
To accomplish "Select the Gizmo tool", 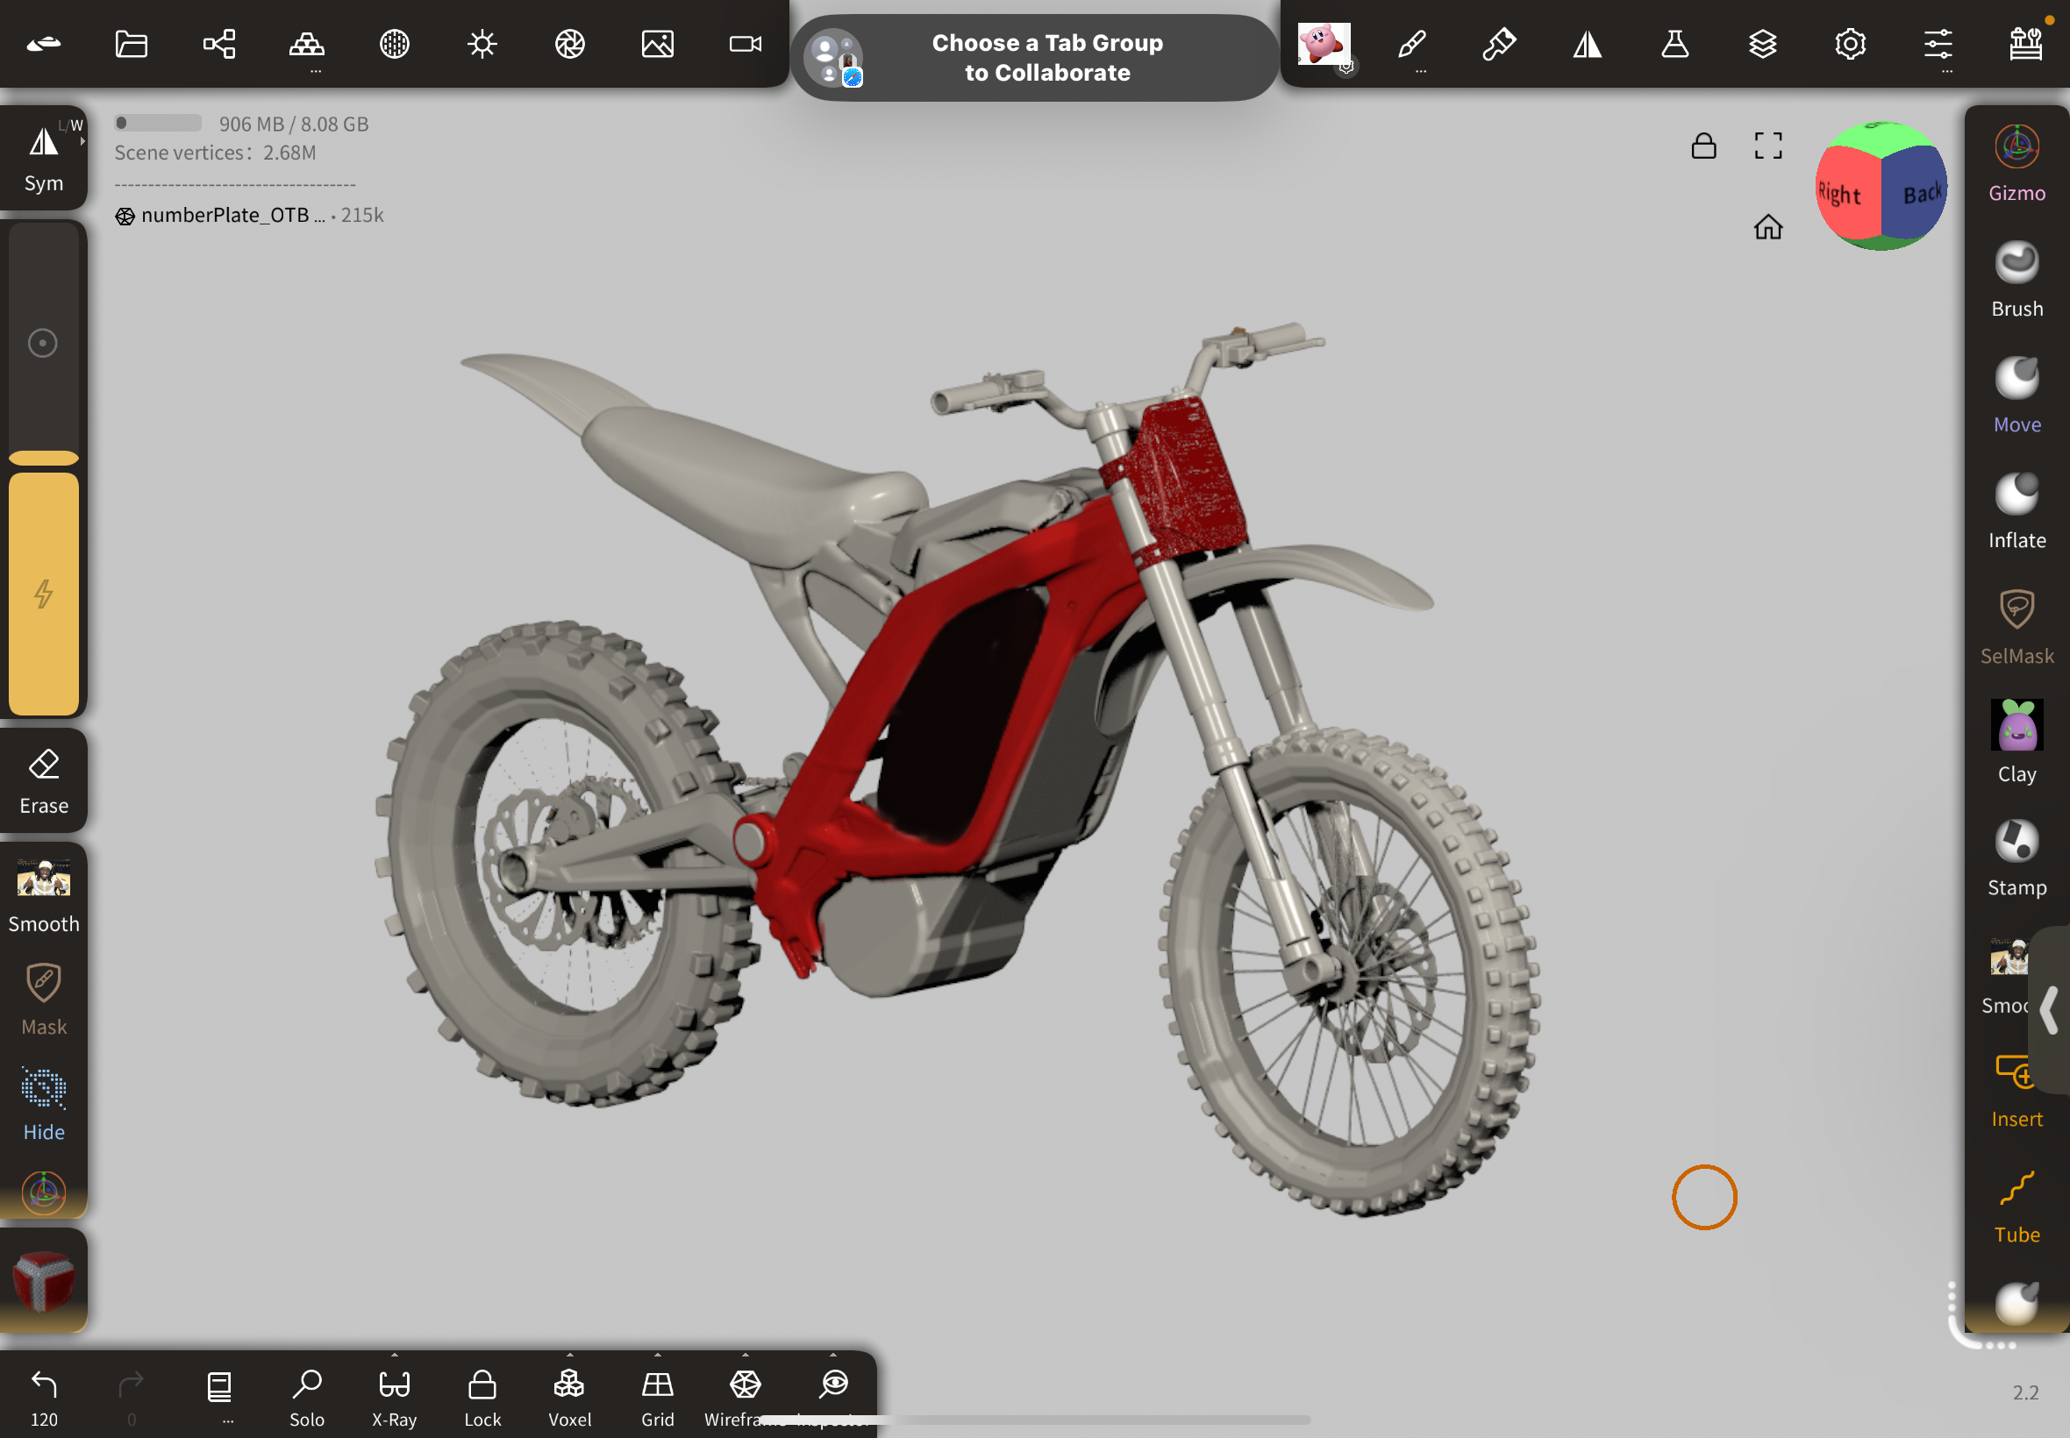I will pyautogui.click(x=2016, y=163).
